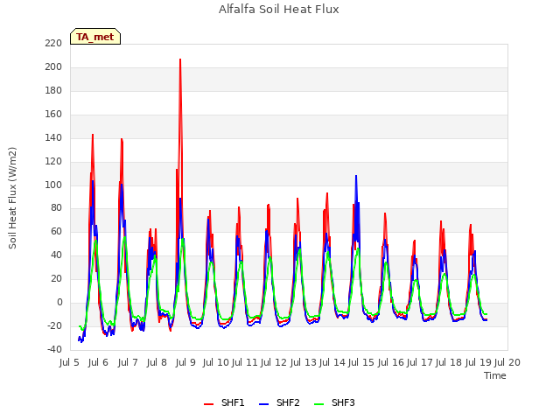The width and height of the screenshot is (560, 420).
Task: Click red SHF1 legend color marker
Action: [x=208, y=404]
